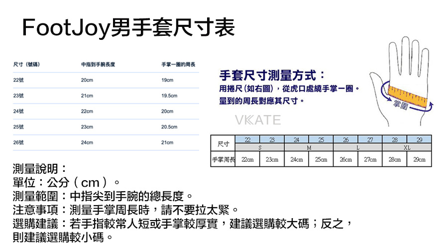Click the "尺寸" row header in the size grid
Screen dimensions: 448x249
(x=223, y=144)
